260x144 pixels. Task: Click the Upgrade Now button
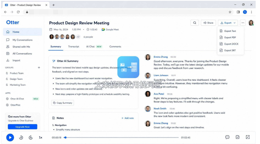[x=23, y=127]
